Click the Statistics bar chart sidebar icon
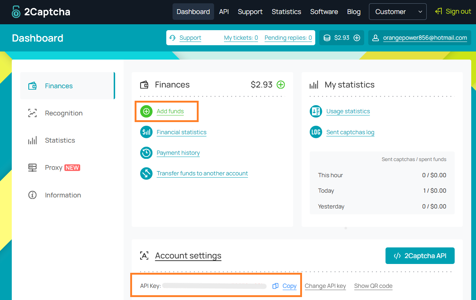The image size is (476, 300). point(32,140)
